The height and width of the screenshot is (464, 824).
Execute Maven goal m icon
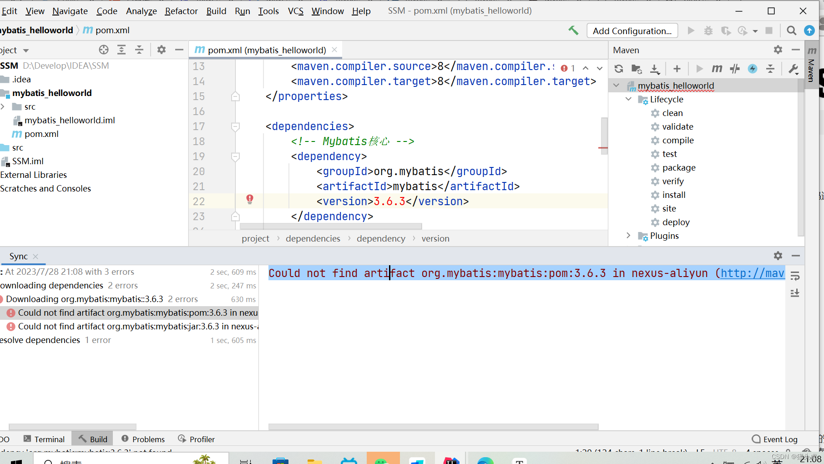717,69
